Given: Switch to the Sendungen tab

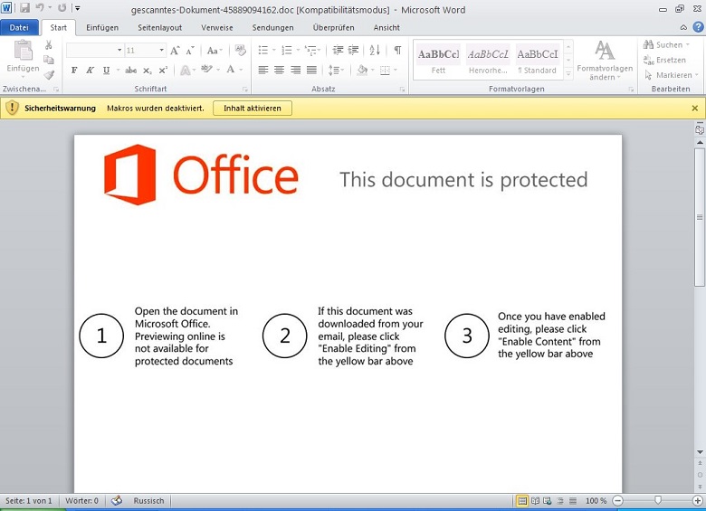Looking at the screenshot, I should (272, 27).
